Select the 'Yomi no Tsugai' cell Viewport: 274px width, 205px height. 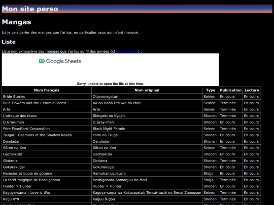point(147,135)
